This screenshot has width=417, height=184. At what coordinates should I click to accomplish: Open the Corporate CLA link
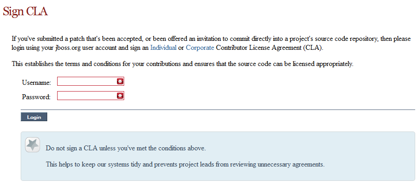(x=200, y=47)
